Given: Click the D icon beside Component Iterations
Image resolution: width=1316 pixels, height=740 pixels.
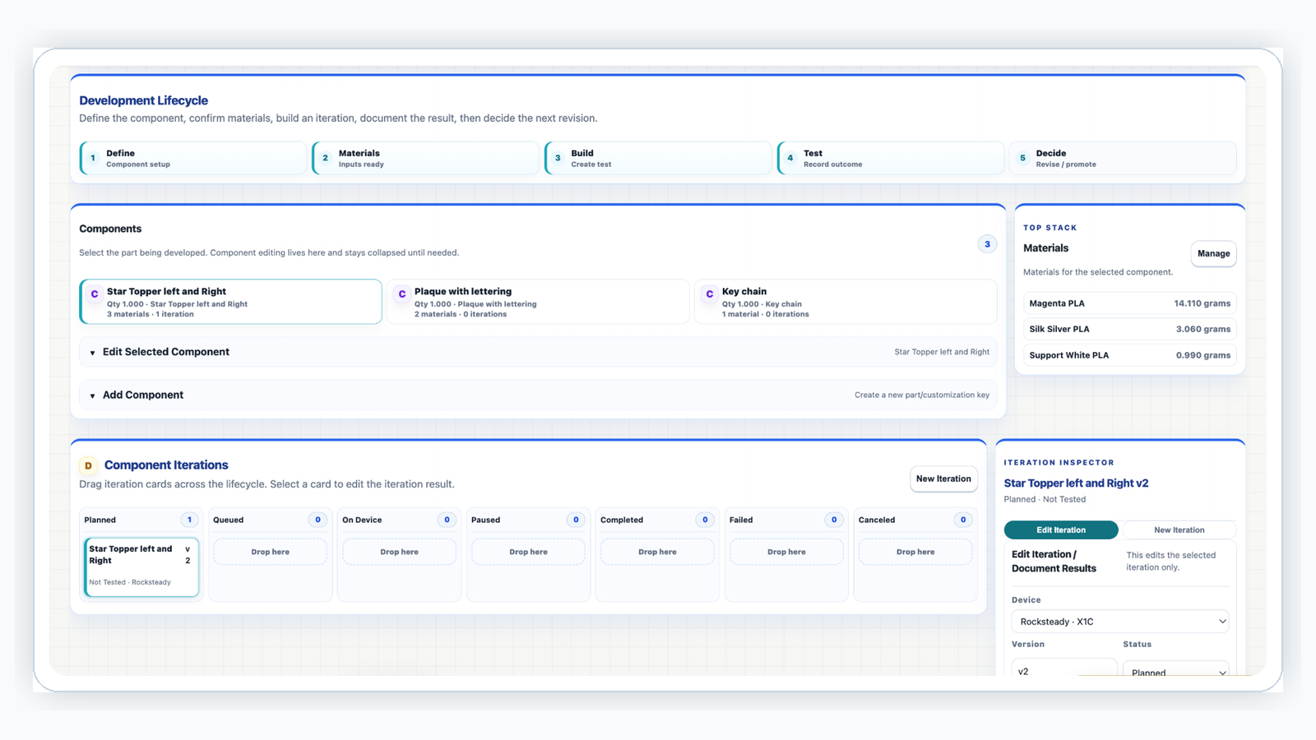Looking at the screenshot, I should (88, 465).
